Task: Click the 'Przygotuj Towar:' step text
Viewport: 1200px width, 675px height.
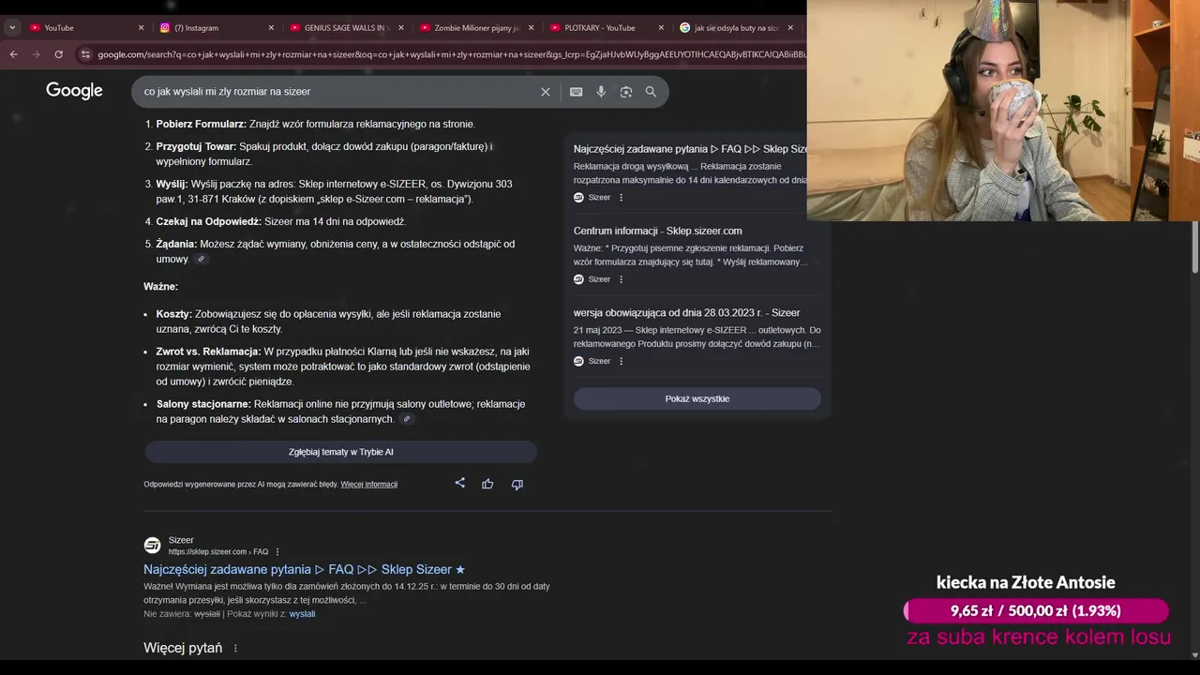Action: click(x=196, y=146)
